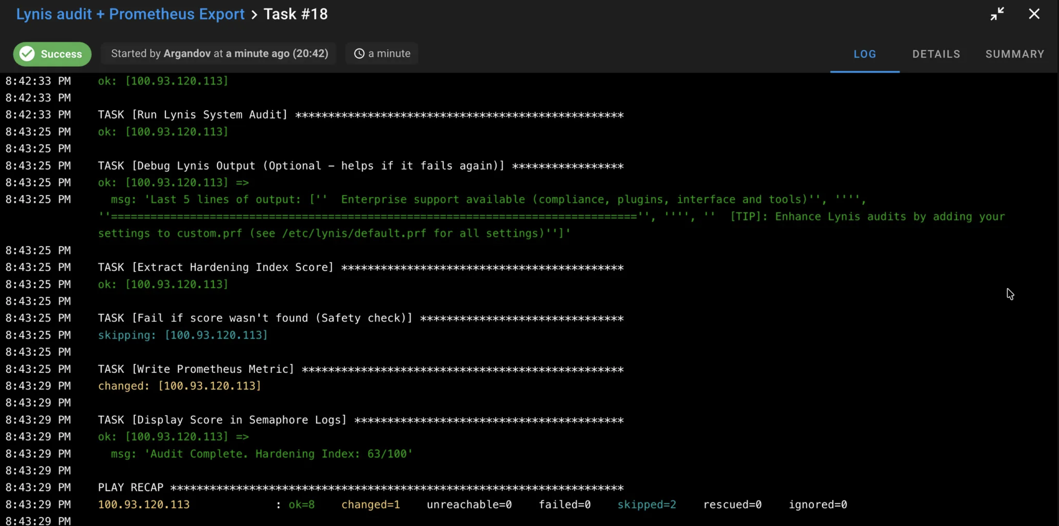The image size is (1059, 526).
Task: Click the green checkmark icon in the Success badge
Action: tap(27, 54)
